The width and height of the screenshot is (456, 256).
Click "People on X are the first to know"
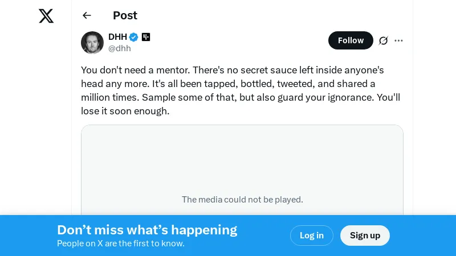121,243
